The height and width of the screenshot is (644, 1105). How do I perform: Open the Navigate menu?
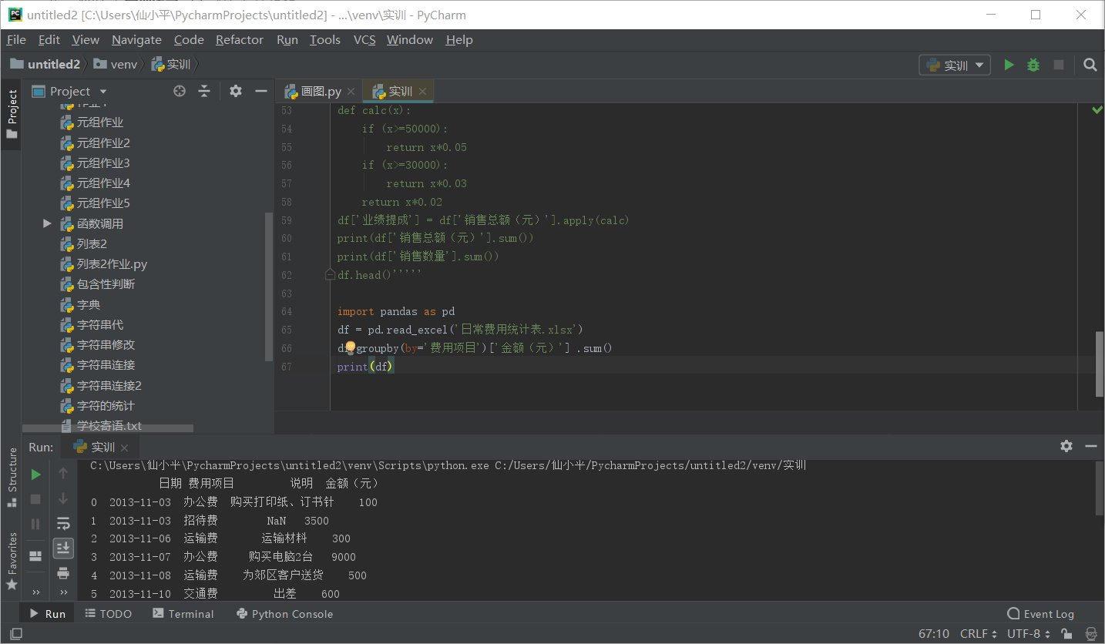click(x=136, y=39)
